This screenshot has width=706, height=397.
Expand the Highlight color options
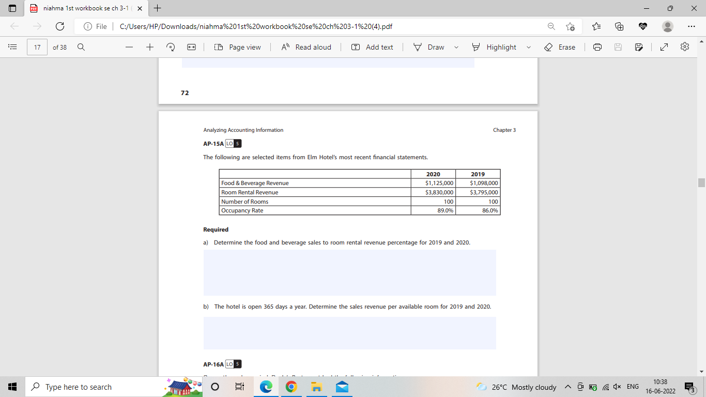(x=528, y=47)
